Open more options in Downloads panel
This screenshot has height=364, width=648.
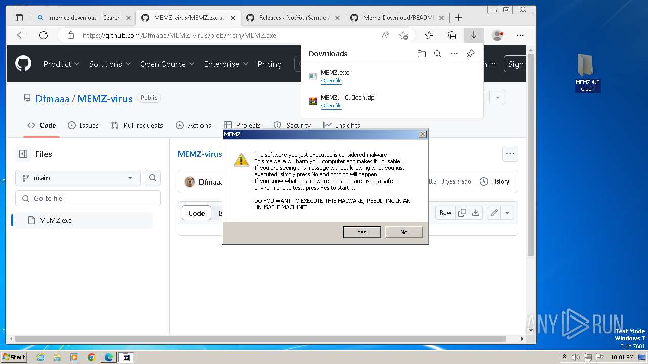pos(454,54)
